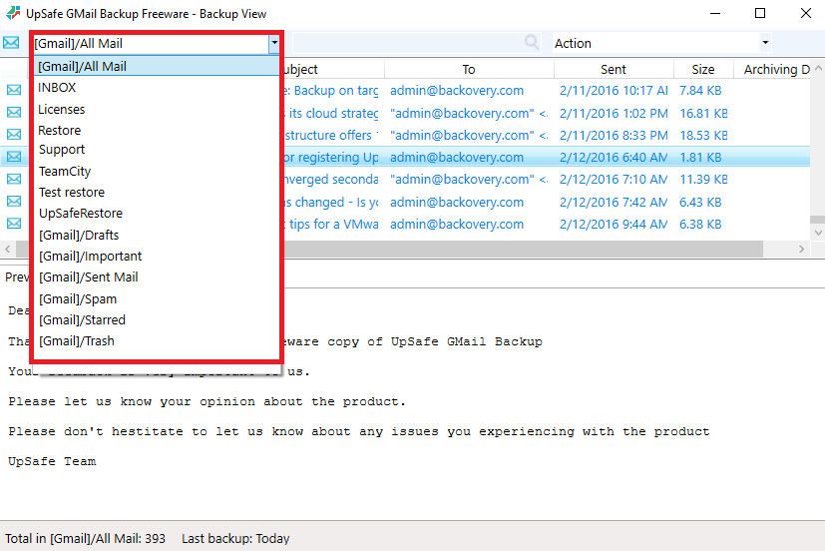The image size is (825, 551).
Task: Click the down arrow of the vertical scrollbar
Action: point(818,233)
